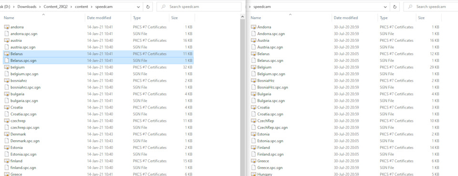Click Search speedcam field in left window
458x176 pixels.
[198, 7]
